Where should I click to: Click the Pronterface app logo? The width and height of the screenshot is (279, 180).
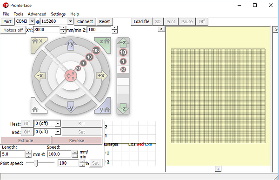point(6,5)
